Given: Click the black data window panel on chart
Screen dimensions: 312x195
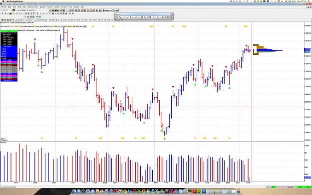Looking at the screenshot, I should click(x=9, y=56).
